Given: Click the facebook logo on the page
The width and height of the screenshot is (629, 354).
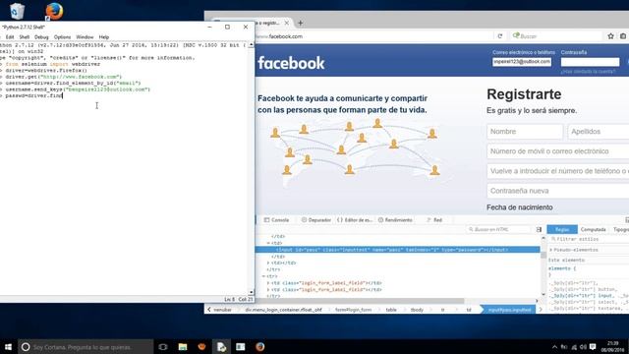Looking at the screenshot, I should pyautogui.click(x=291, y=63).
